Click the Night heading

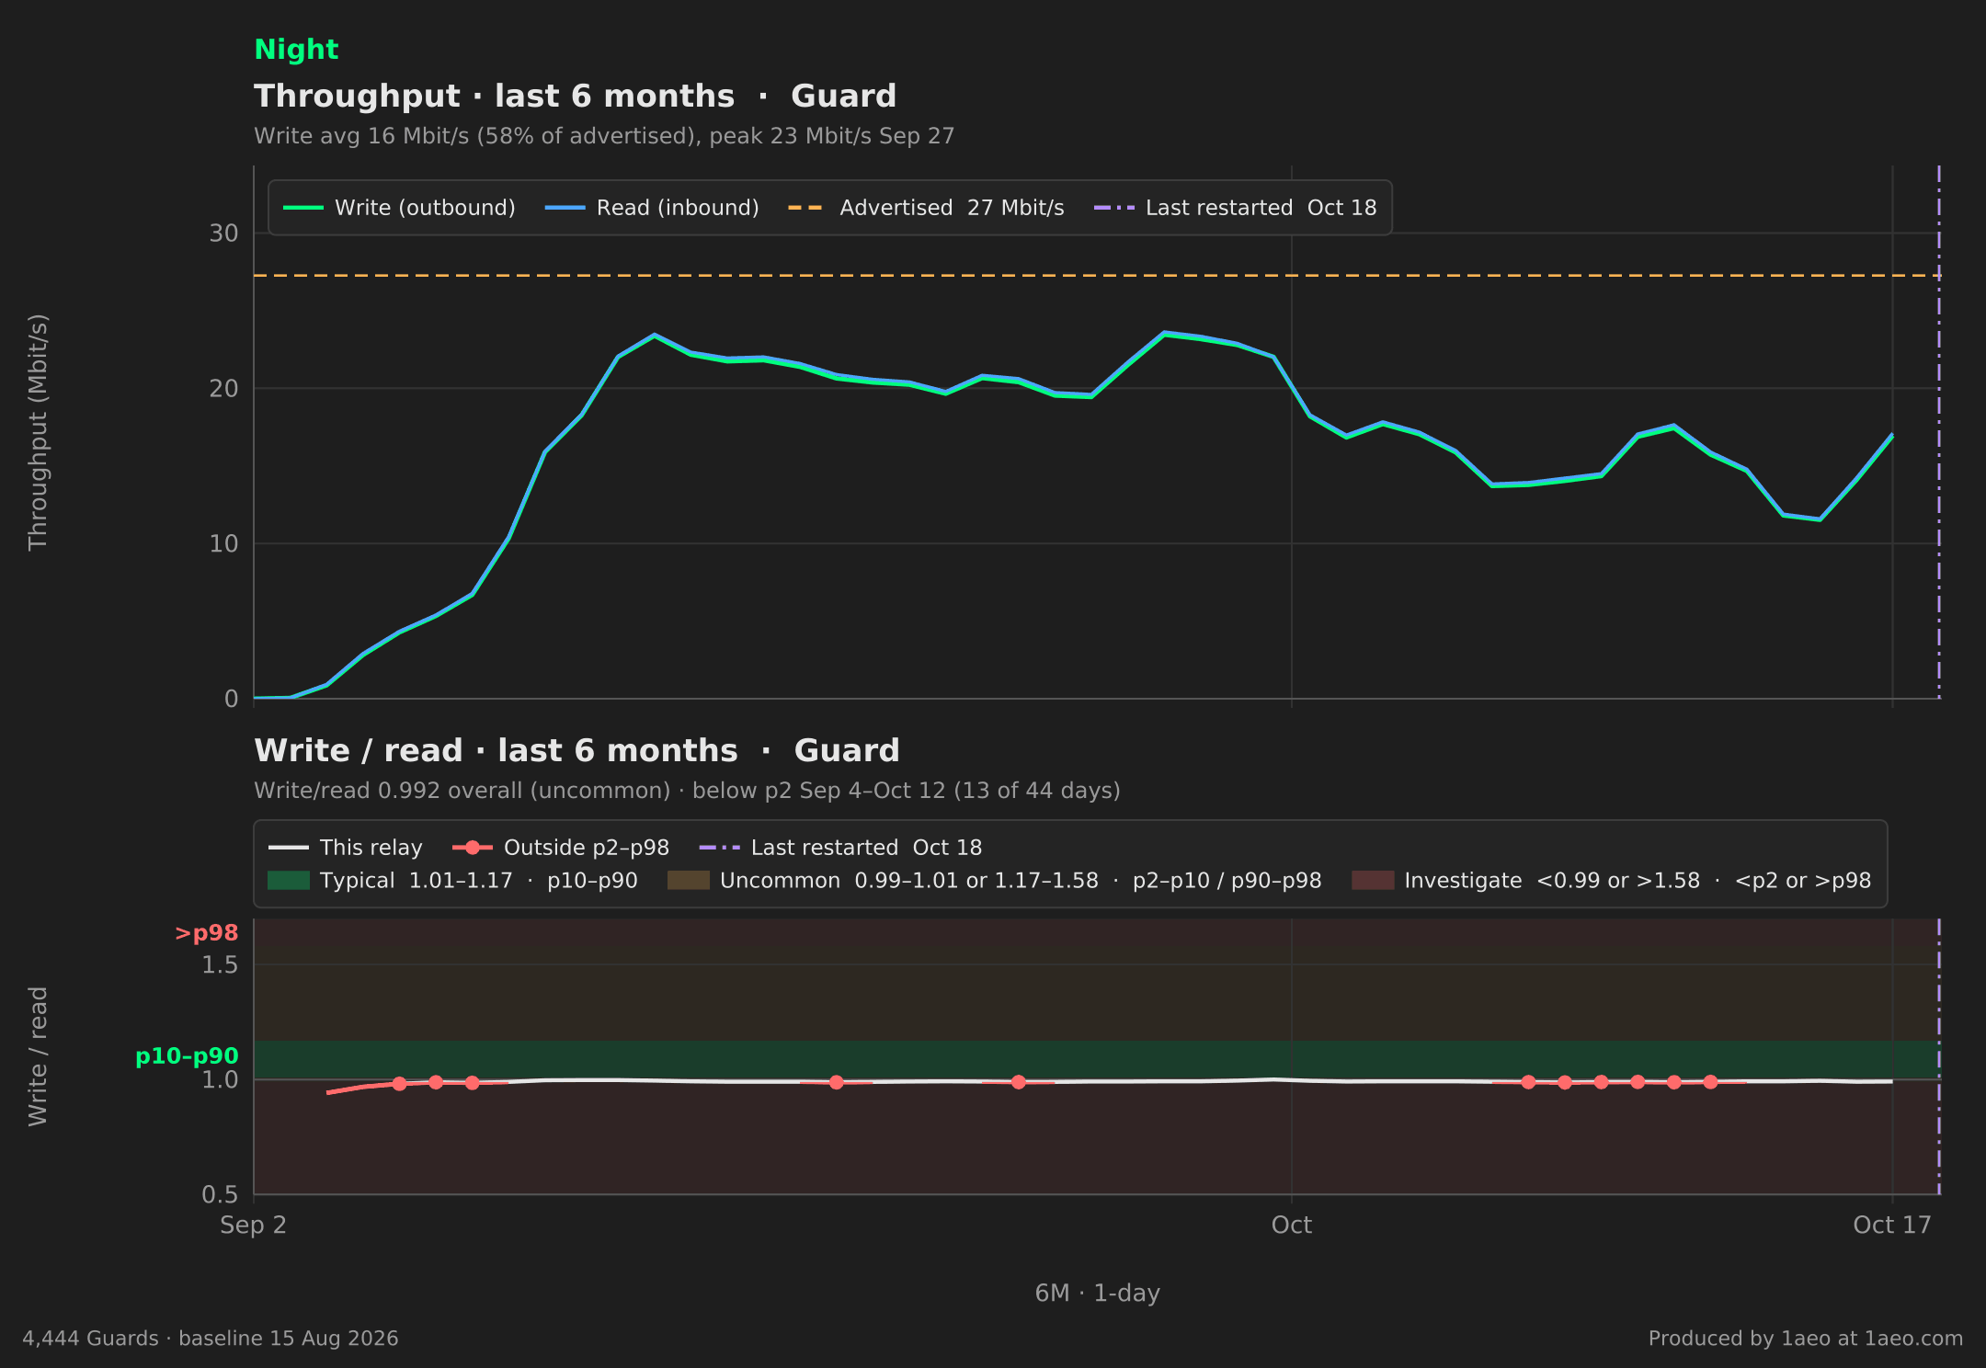coord(296,50)
